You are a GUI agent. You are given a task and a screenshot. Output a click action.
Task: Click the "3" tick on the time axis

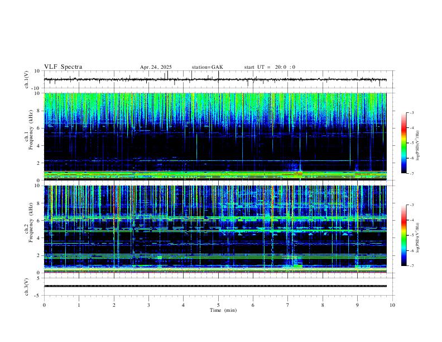click(x=148, y=305)
